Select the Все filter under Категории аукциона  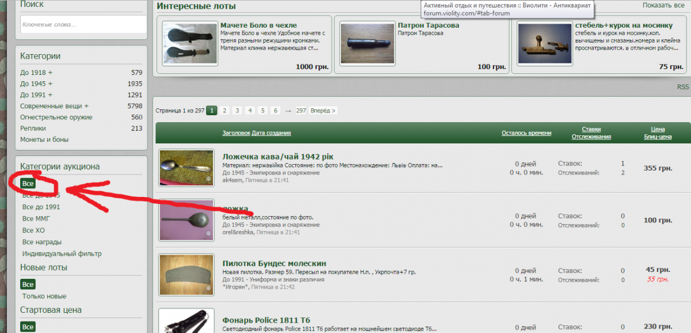tap(28, 183)
